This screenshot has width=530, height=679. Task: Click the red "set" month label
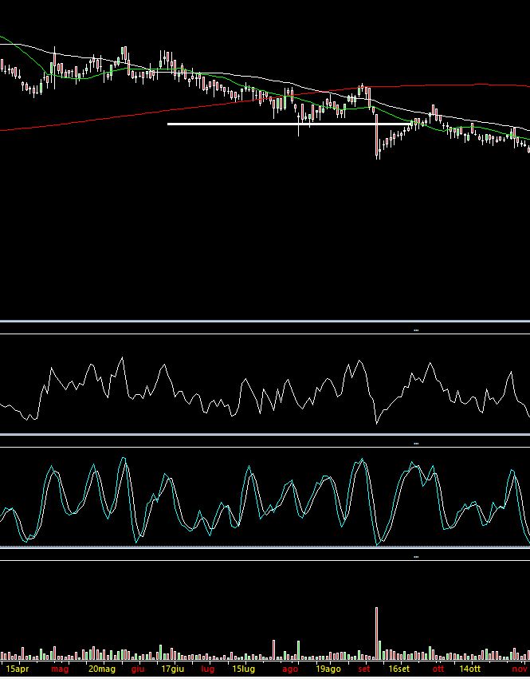(364, 669)
